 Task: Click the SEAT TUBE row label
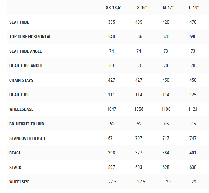click(19, 22)
